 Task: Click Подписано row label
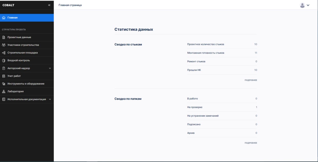tap(194, 124)
